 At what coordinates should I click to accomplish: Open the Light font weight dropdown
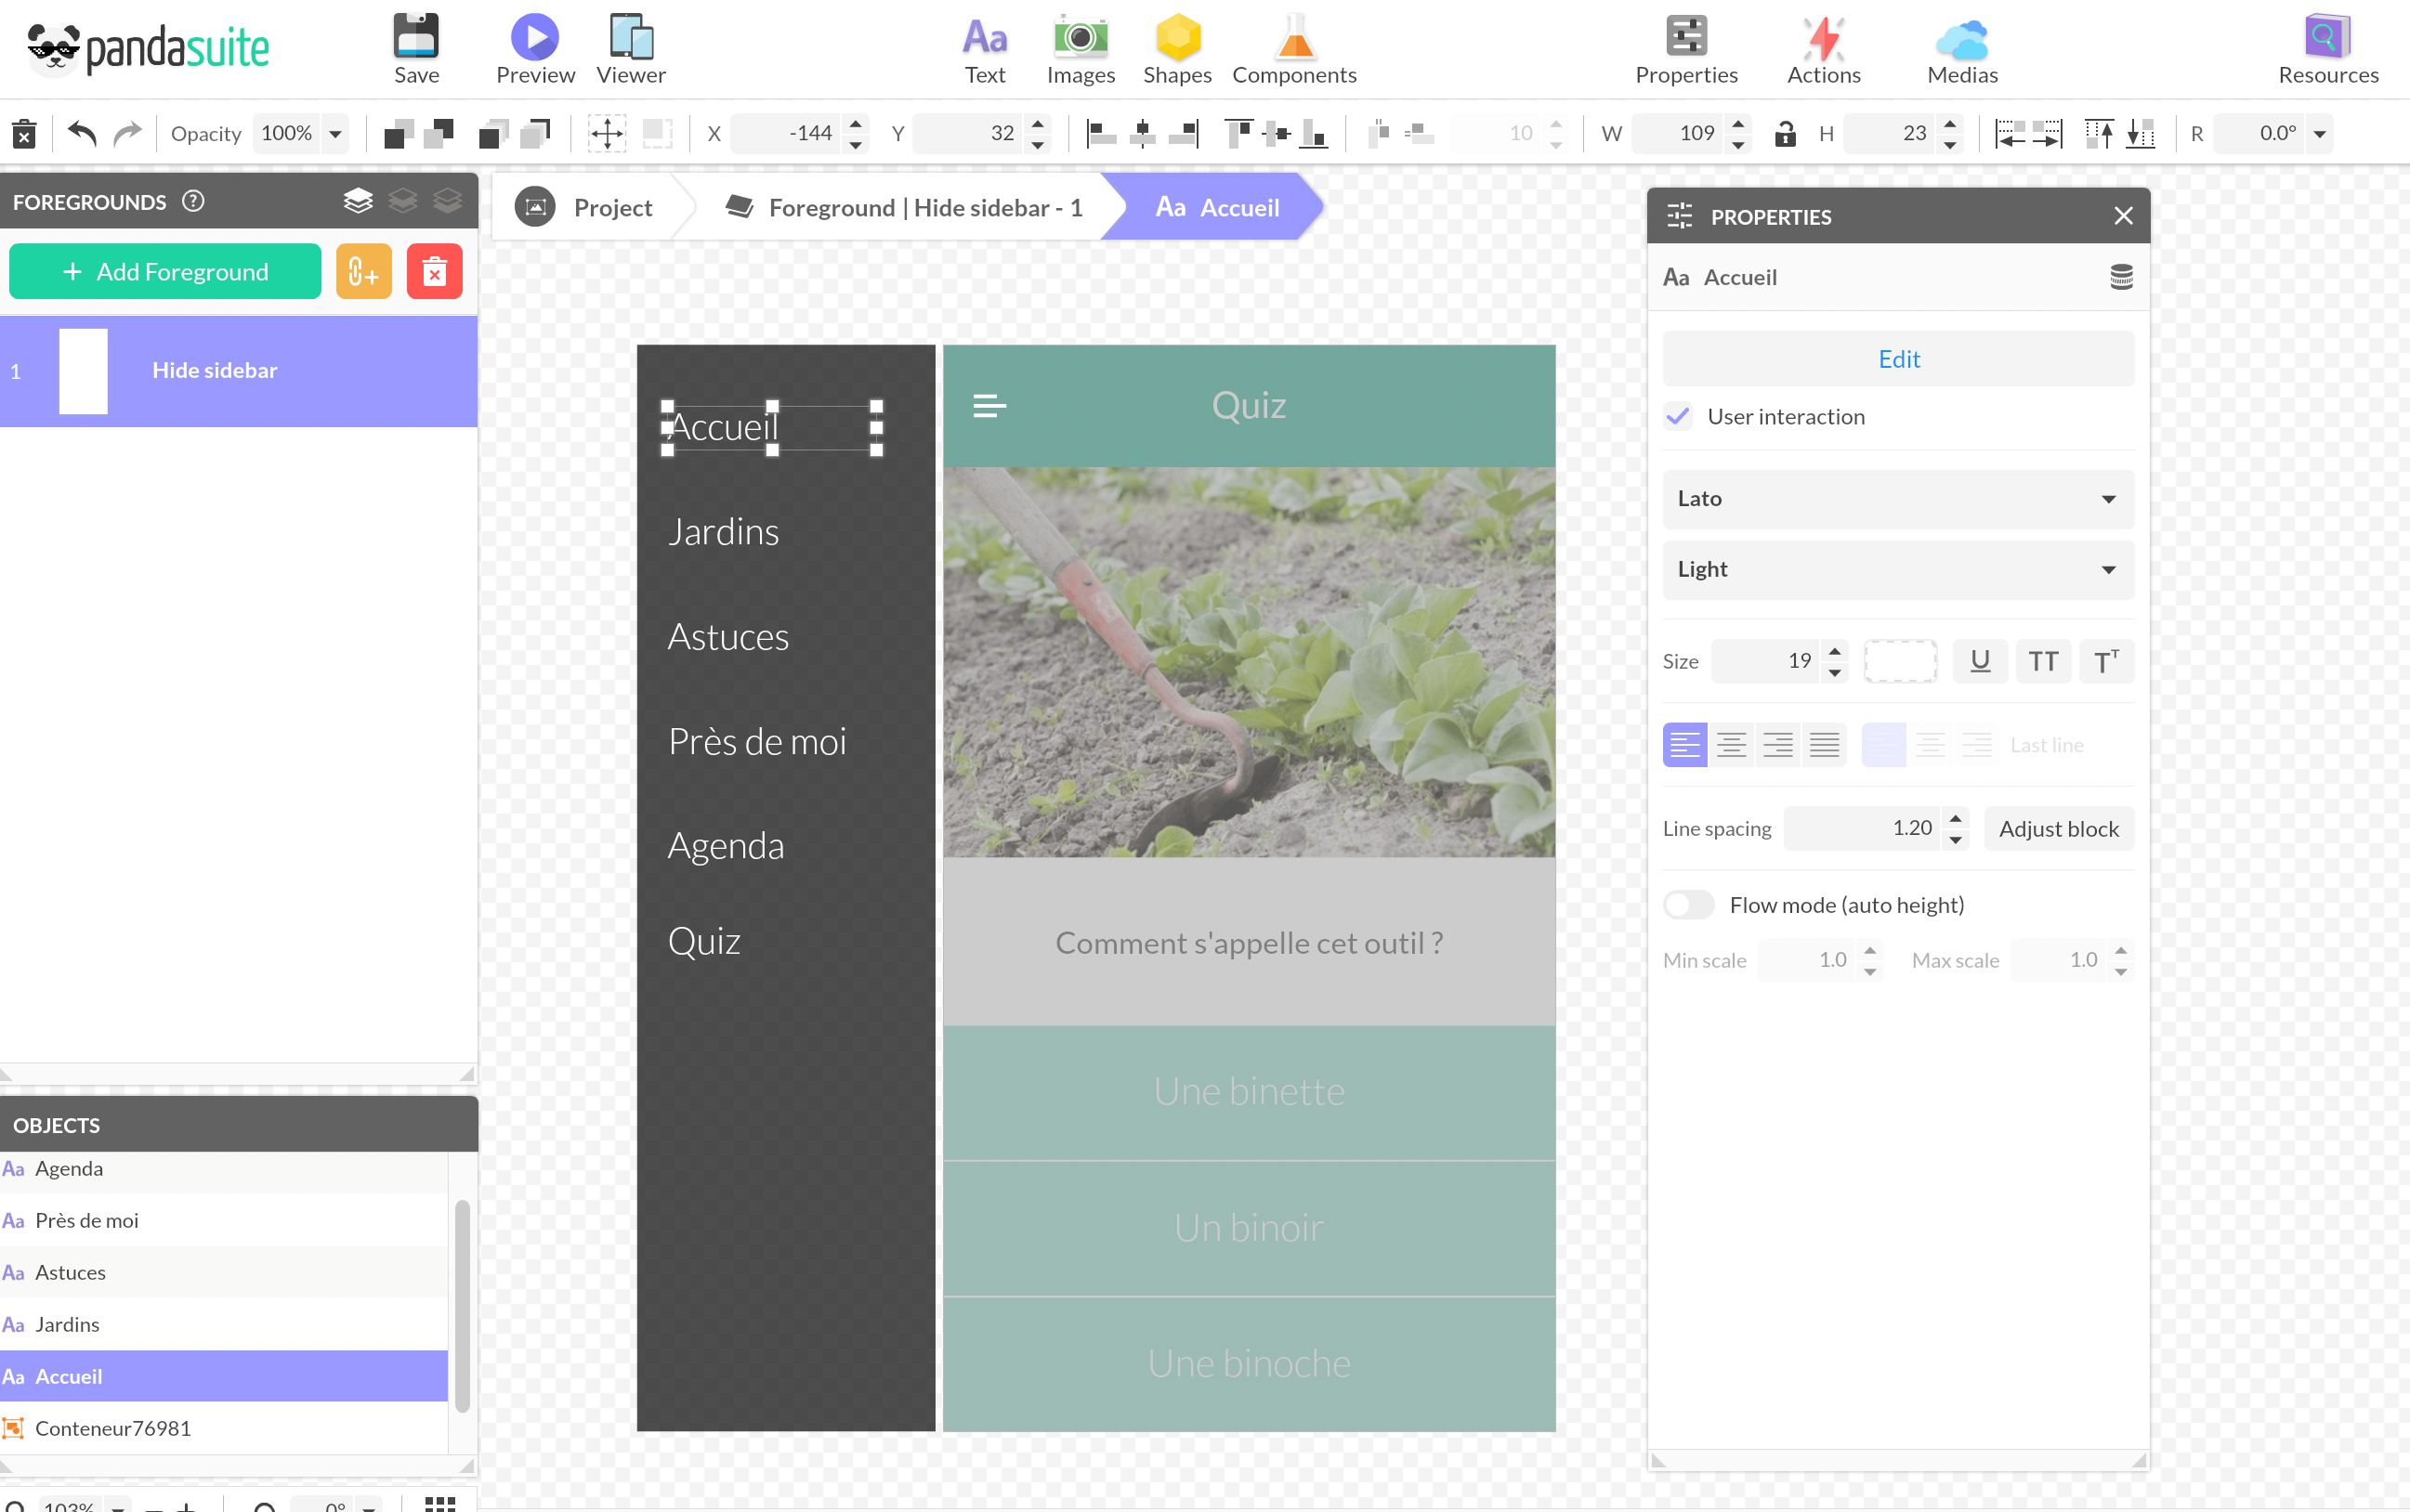pyautogui.click(x=1897, y=569)
